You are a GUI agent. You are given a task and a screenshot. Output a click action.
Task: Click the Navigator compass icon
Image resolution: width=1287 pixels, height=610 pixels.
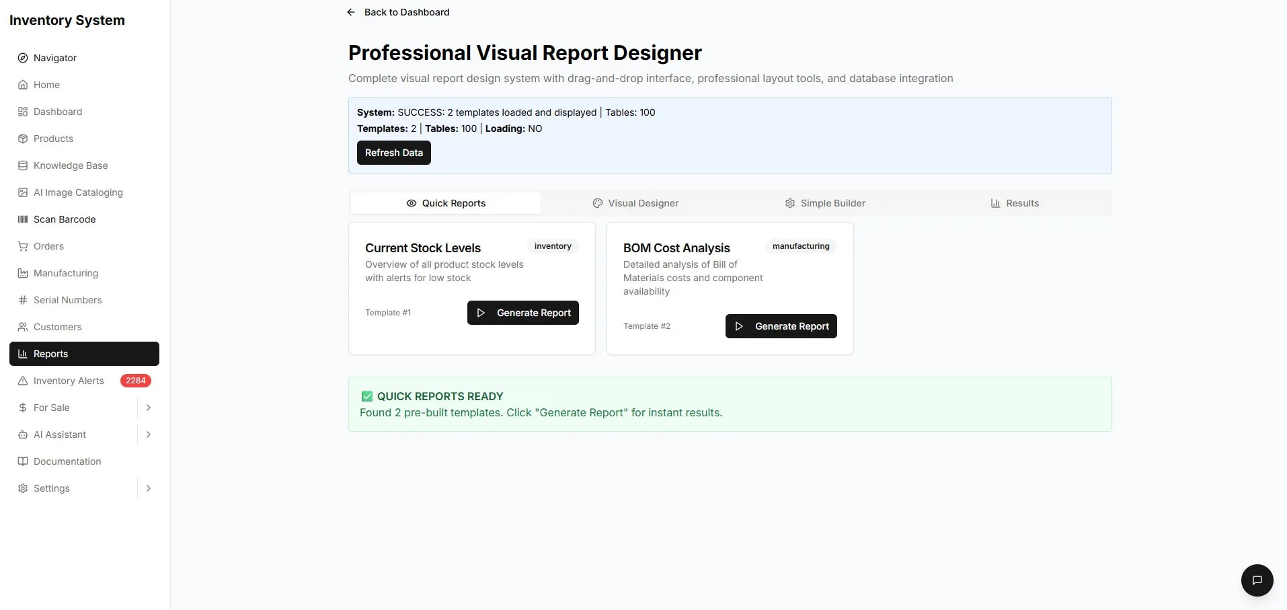(23, 58)
